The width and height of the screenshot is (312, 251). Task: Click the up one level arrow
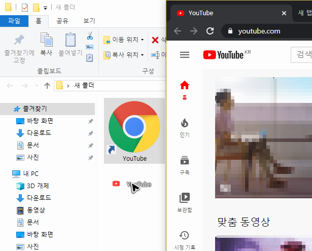click(47, 86)
